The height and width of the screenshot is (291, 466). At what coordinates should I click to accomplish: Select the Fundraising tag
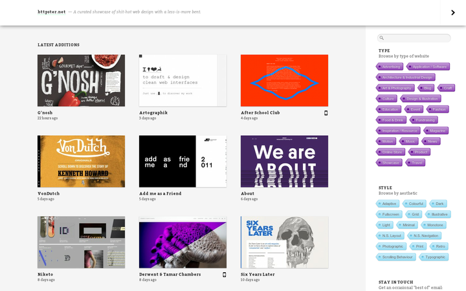pyautogui.click(x=424, y=120)
